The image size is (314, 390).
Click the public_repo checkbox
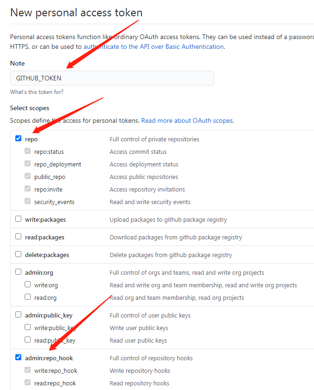tap(28, 176)
